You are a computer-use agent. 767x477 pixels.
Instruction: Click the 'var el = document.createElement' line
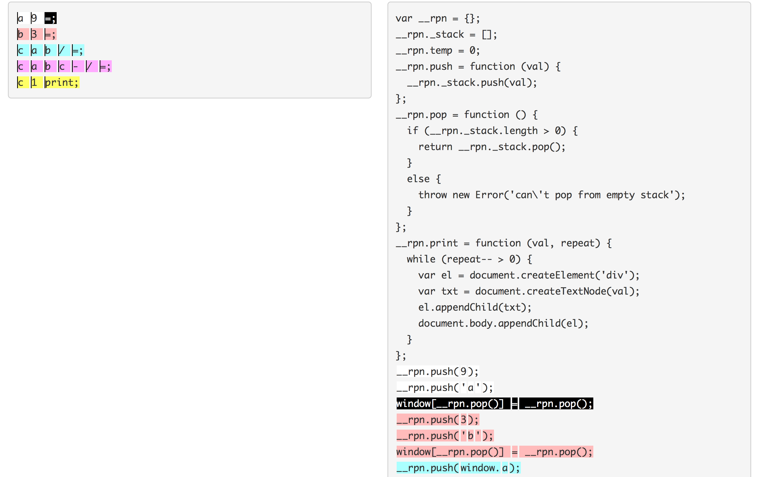click(x=529, y=275)
